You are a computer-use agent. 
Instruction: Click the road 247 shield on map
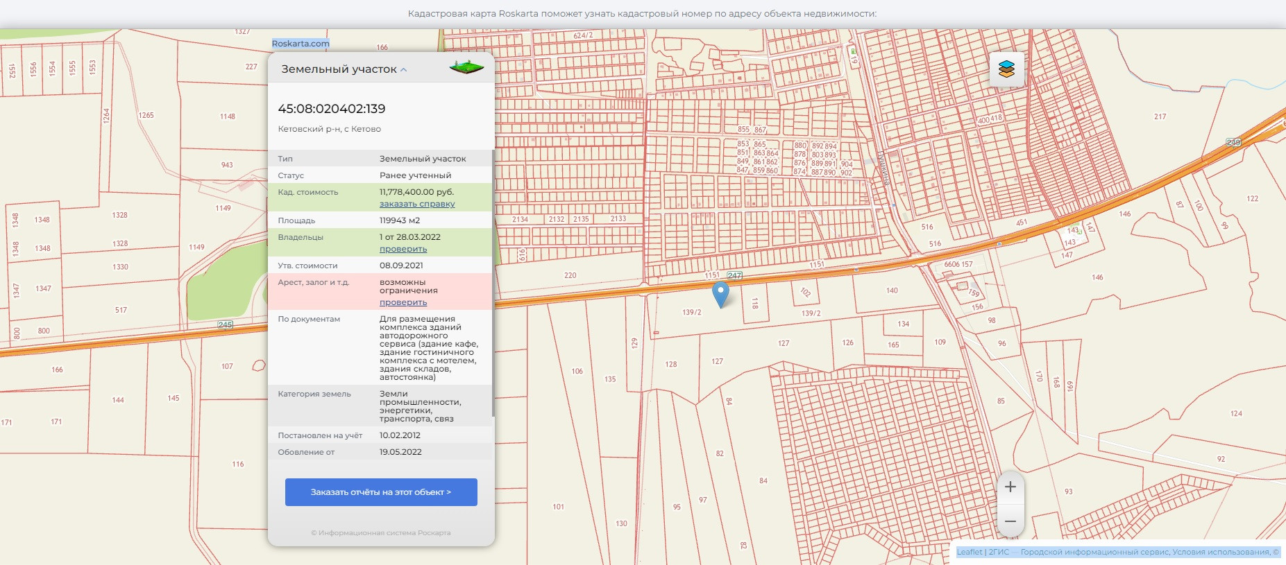pyautogui.click(x=735, y=275)
